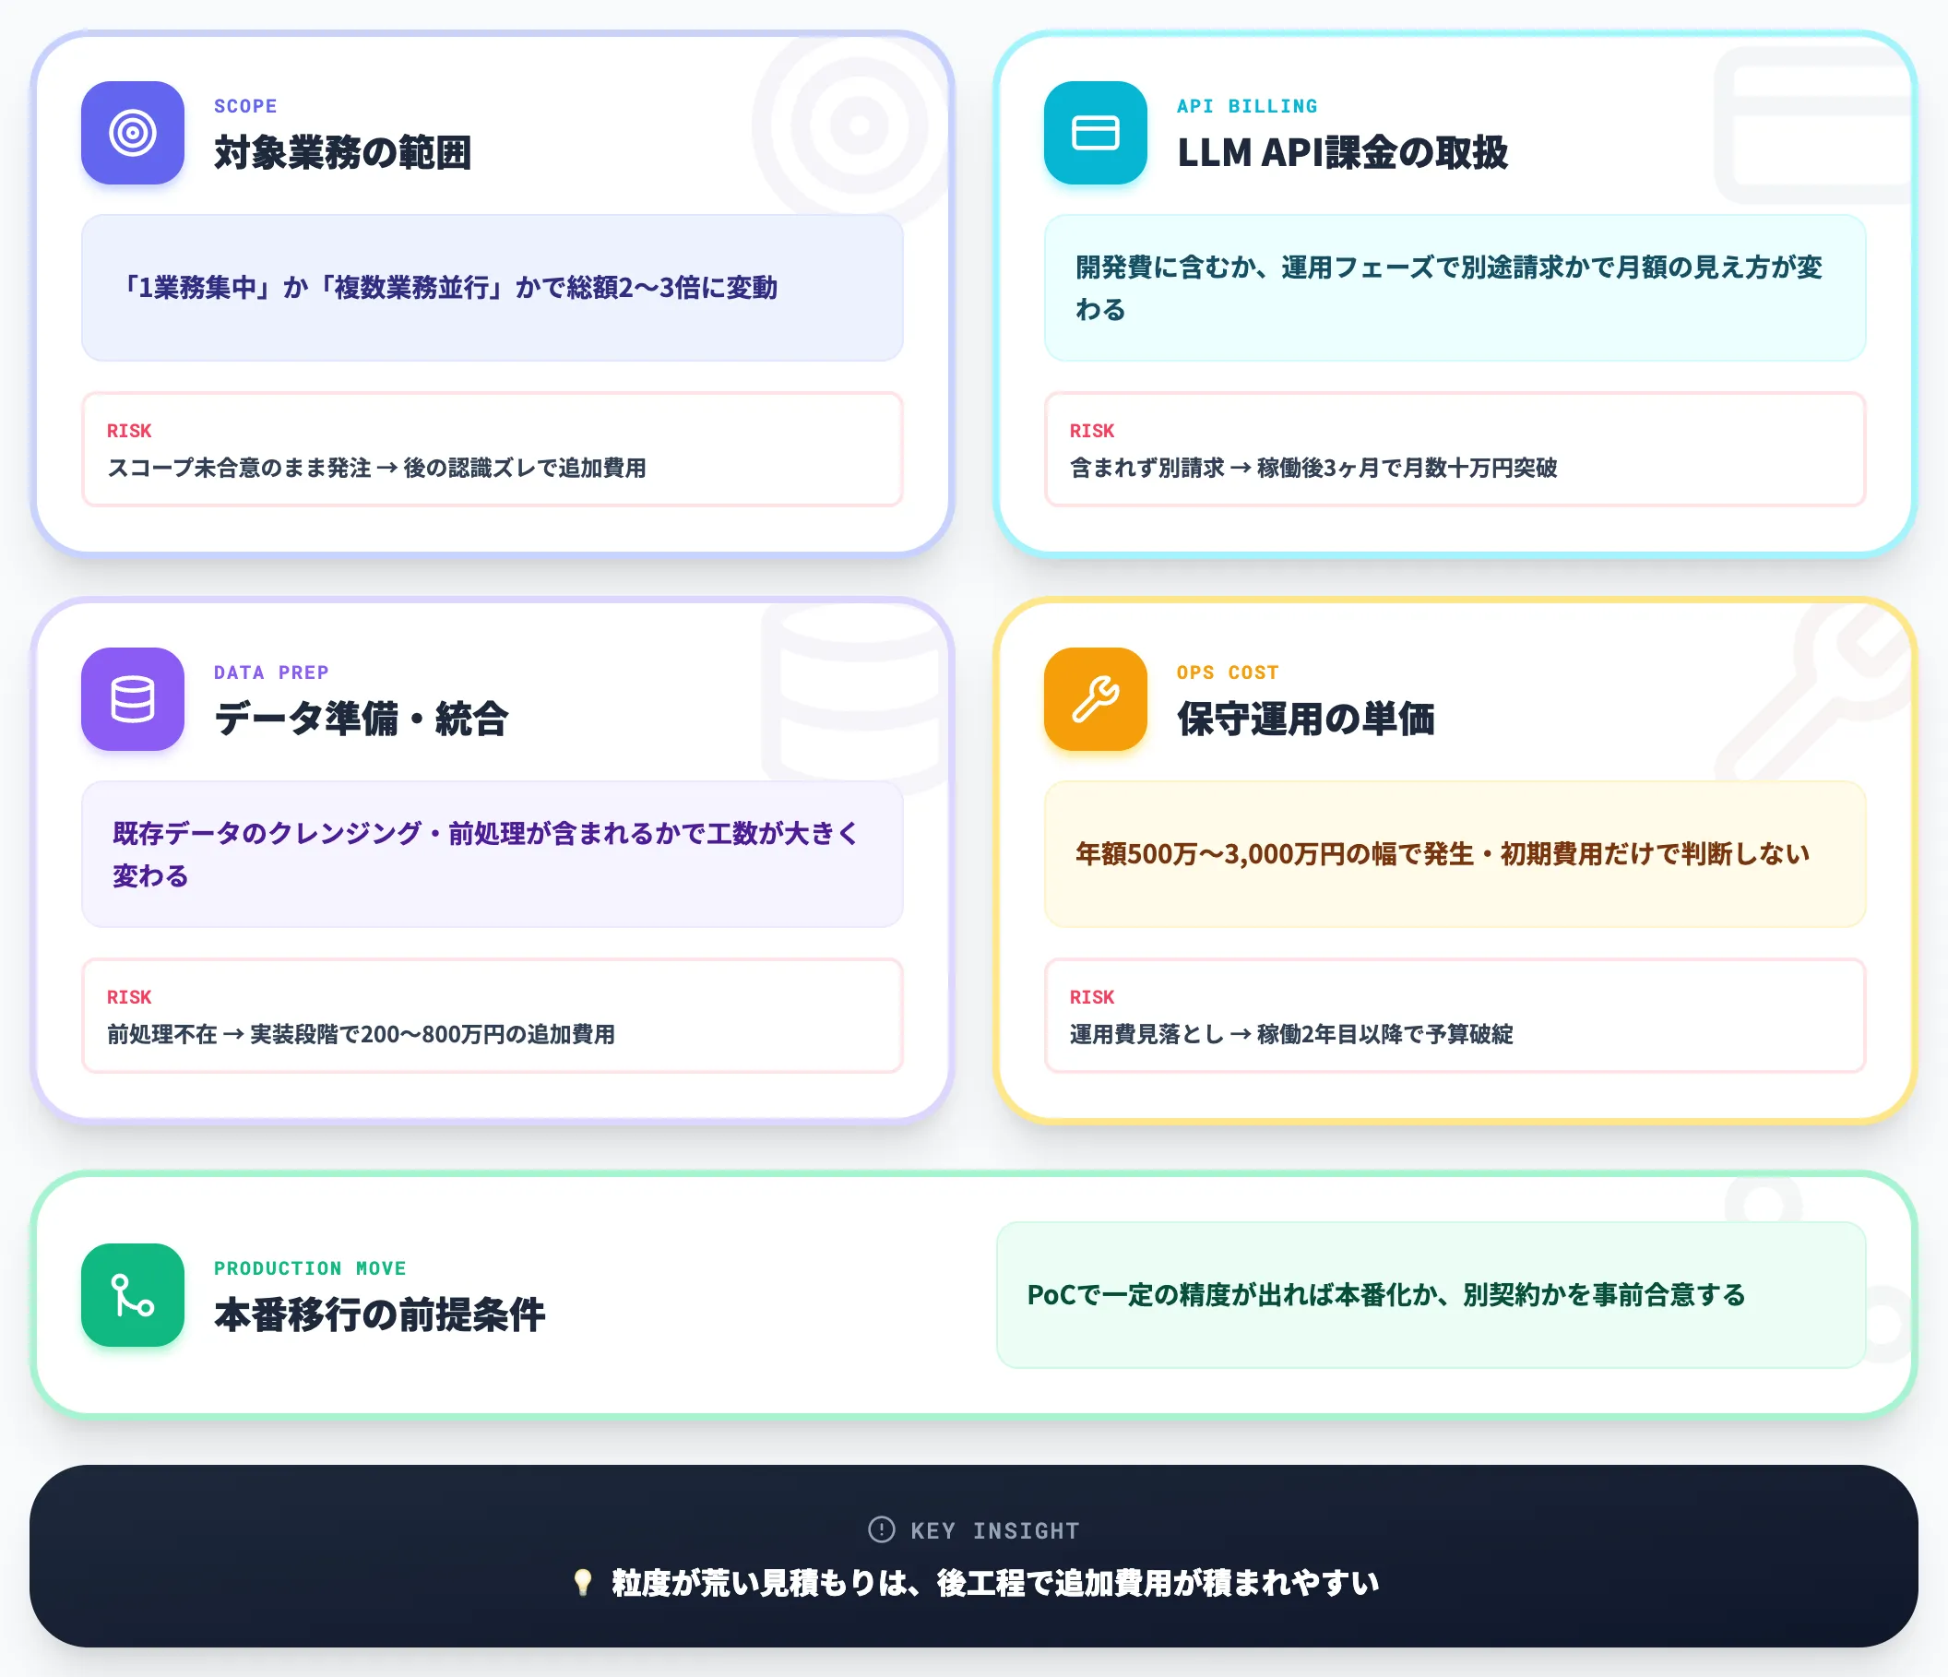Image resolution: width=1948 pixels, height=1677 pixels.
Task: Click the risk text 含まれず別請求 → 稼働後3ヶ月
Action: point(1313,467)
